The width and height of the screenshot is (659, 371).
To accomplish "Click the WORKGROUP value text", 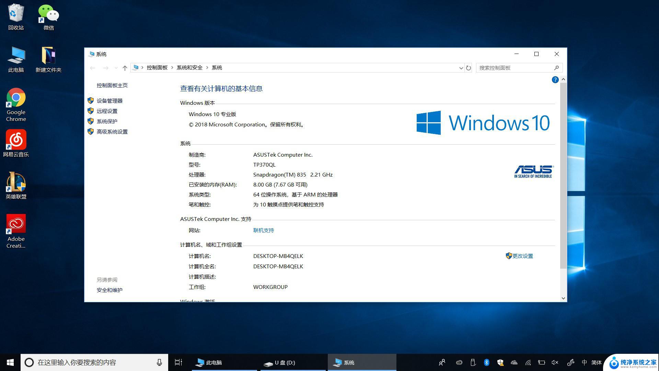I will coord(270,287).
